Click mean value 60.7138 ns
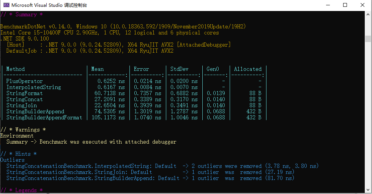This screenshot has height=194, width=372. point(110,93)
